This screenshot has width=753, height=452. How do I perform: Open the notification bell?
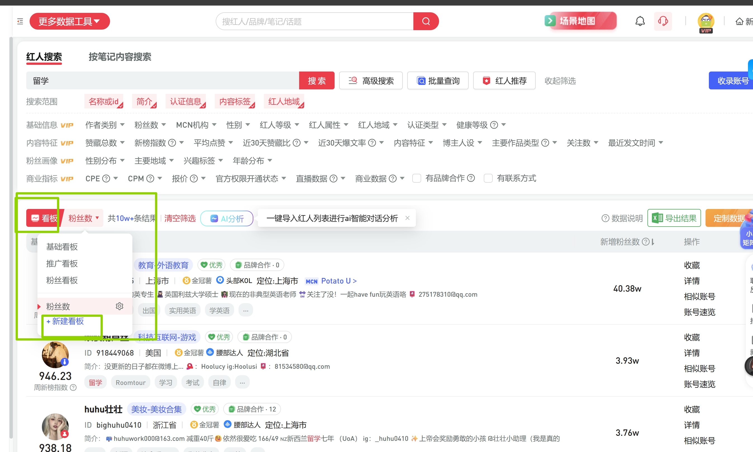pyautogui.click(x=640, y=21)
